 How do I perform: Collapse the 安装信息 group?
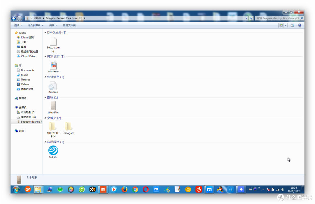45,77
